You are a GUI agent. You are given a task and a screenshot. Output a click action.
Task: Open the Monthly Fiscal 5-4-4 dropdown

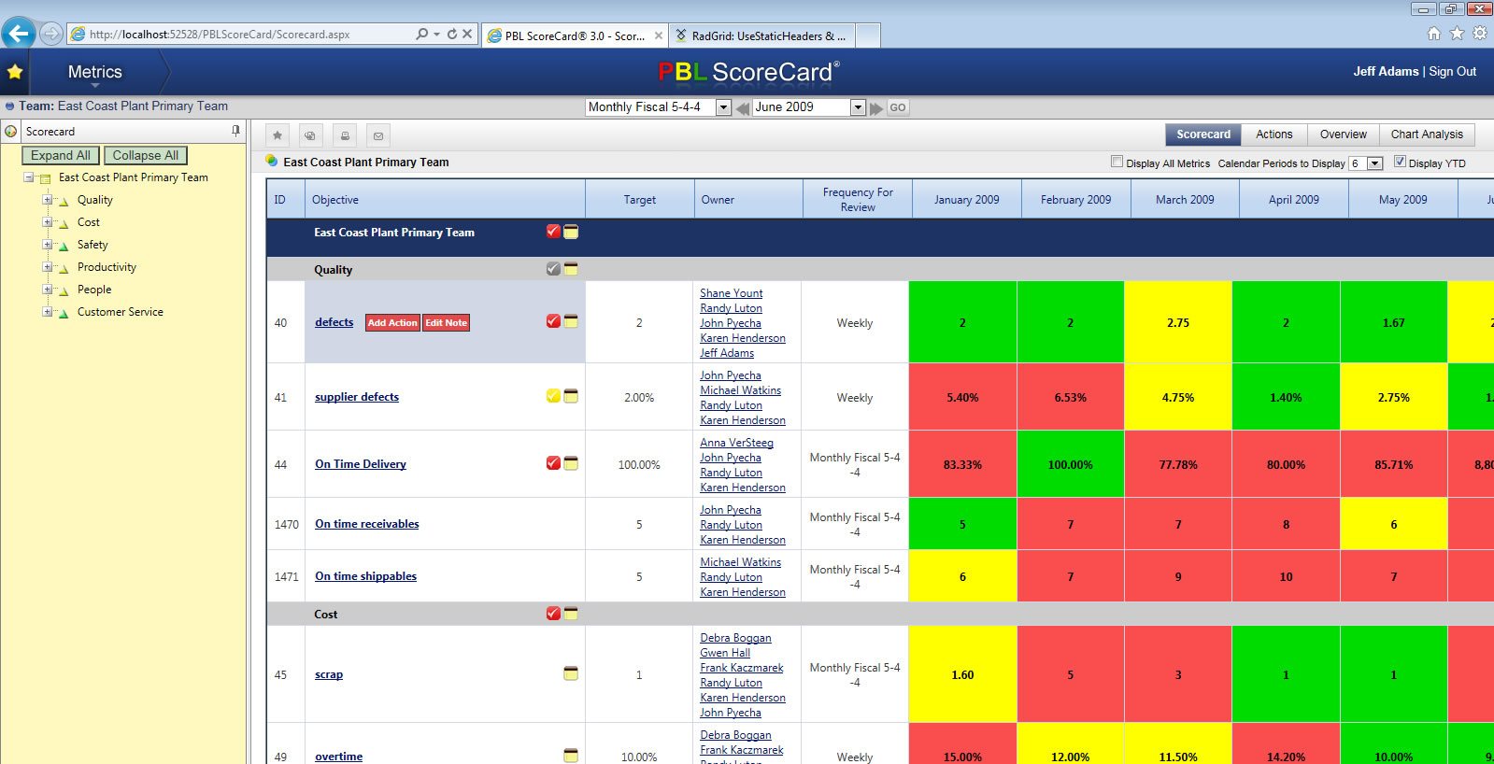tap(723, 107)
